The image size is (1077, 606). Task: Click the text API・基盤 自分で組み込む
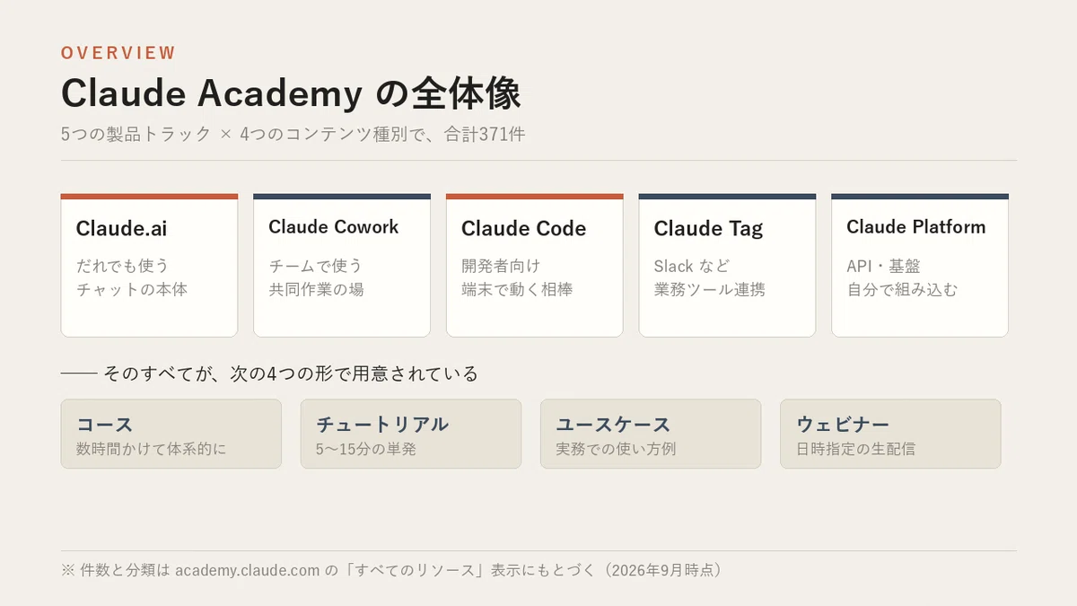pos(903,277)
